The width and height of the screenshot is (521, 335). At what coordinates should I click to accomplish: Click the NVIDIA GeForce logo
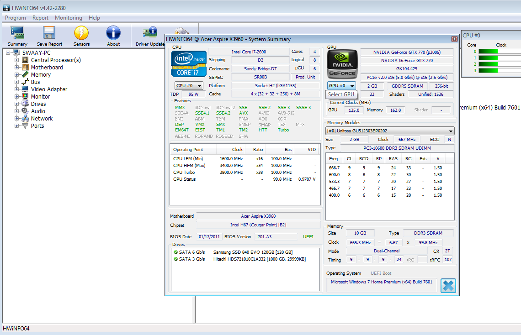tap(342, 64)
